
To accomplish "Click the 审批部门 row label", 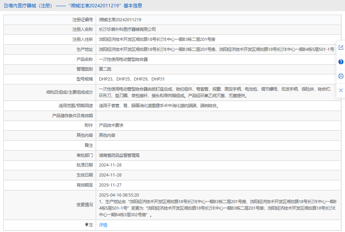I will tap(85, 155).
